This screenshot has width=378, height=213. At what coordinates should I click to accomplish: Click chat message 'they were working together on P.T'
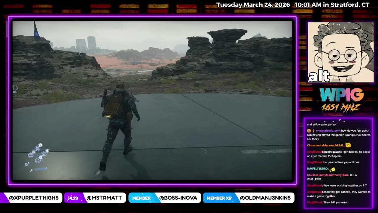[345, 185]
